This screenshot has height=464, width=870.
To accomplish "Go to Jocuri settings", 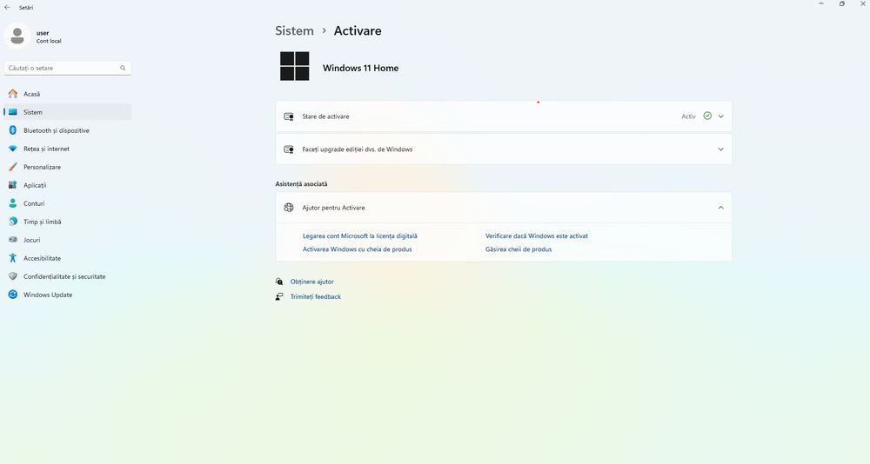I will pyautogui.click(x=68, y=240).
